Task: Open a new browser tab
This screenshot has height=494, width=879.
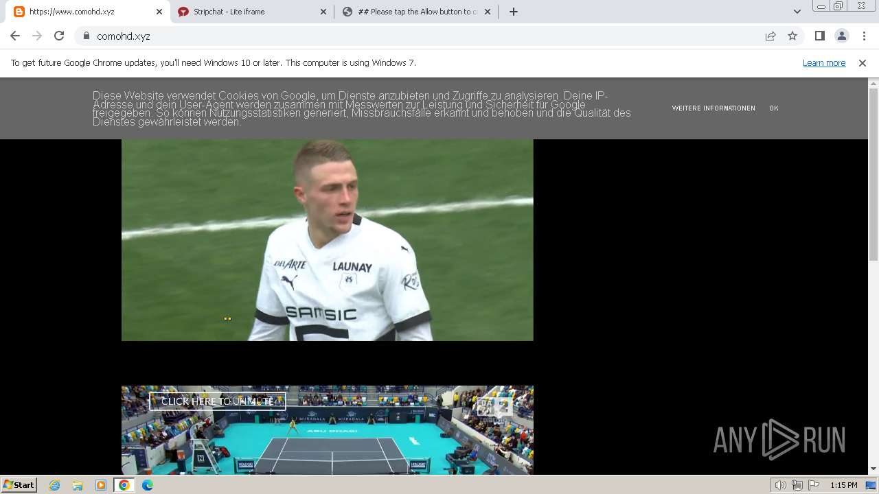Action: (513, 12)
